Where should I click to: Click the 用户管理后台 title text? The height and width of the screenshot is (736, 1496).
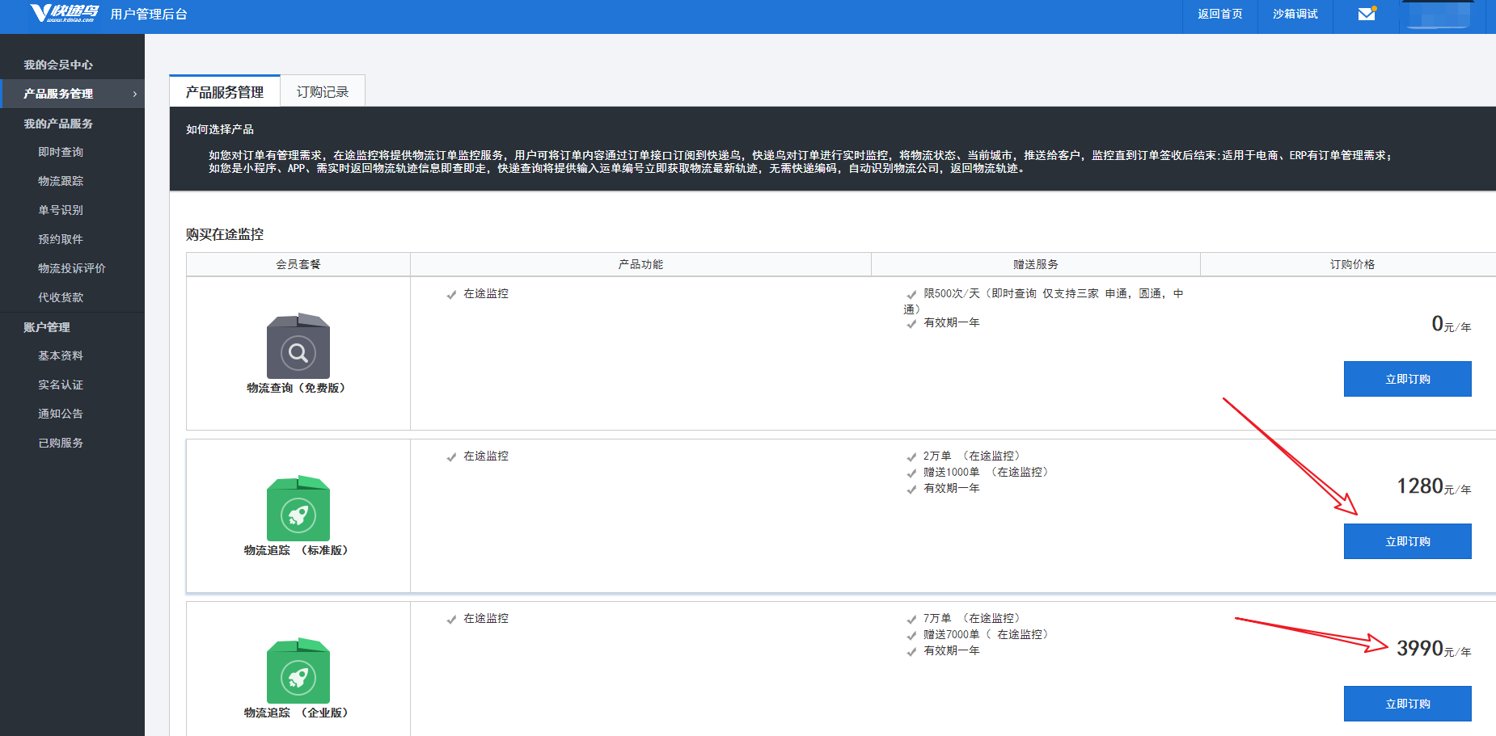pos(149,14)
